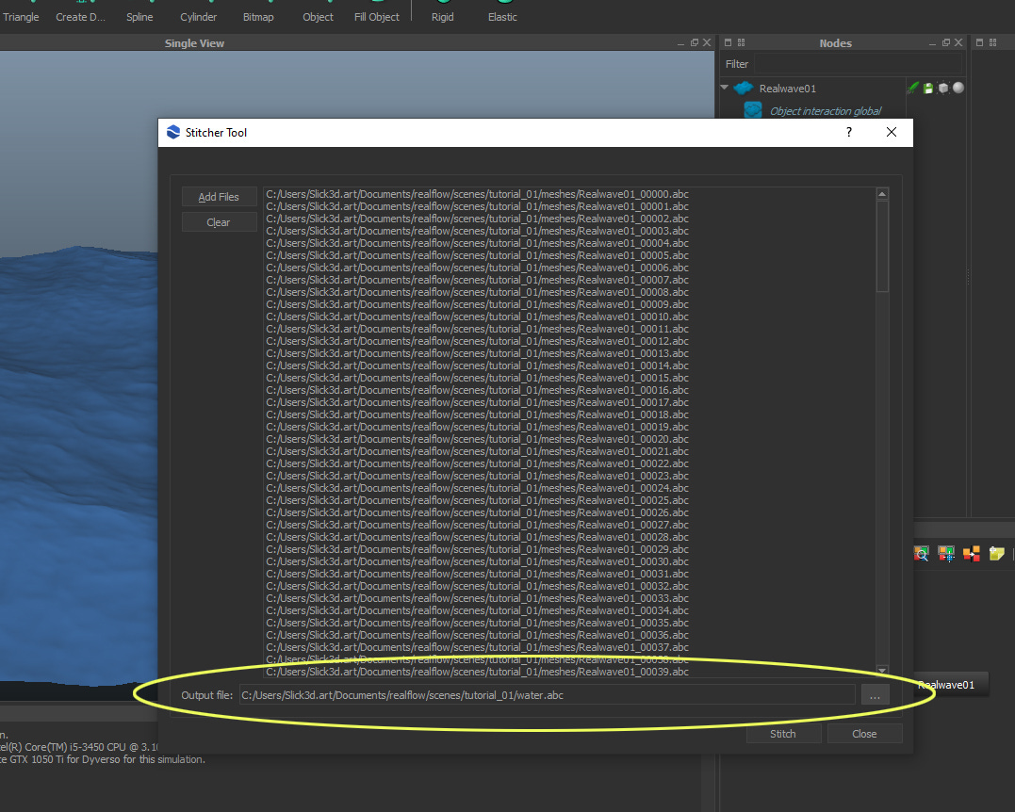Image resolution: width=1015 pixels, height=812 pixels.
Task: Select Object interaction global in Nodes tree
Action: click(x=826, y=111)
